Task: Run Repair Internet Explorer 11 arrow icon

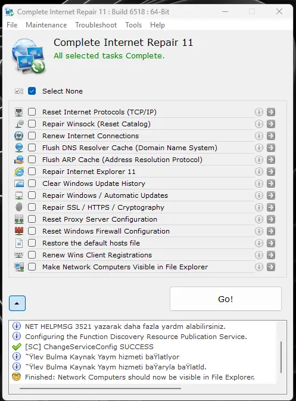Action: 271,172
